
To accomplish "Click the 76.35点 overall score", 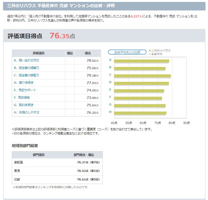I will (x=62, y=36).
